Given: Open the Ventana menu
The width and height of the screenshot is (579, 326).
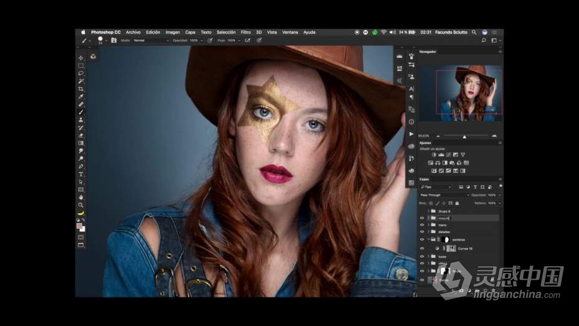Looking at the screenshot, I should tap(290, 32).
